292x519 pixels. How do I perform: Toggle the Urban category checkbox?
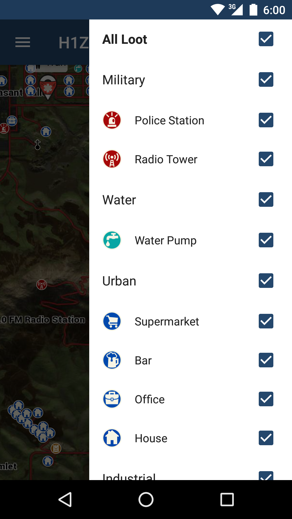coord(266,281)
